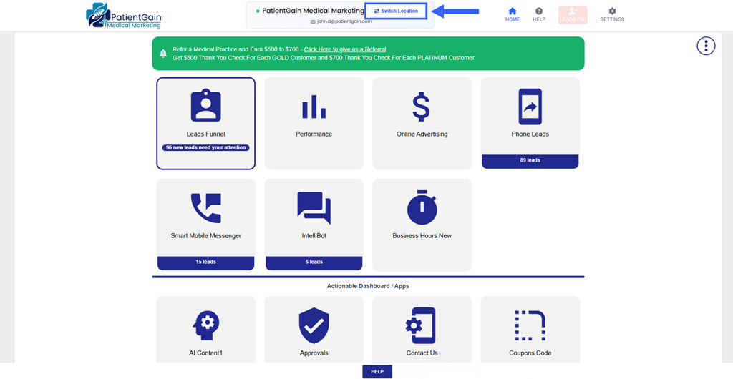This screenshot has height=379, width=733.
Task: Click the john.d@patientgain.com email text
Action: tap(344, 21)
